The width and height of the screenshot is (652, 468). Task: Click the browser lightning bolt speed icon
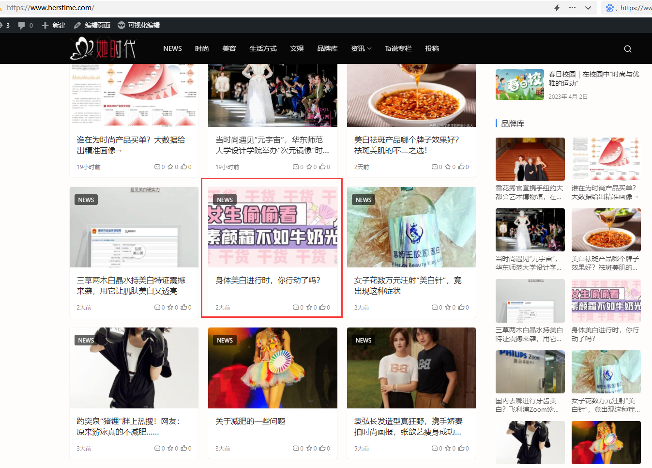tap(557, 8)
